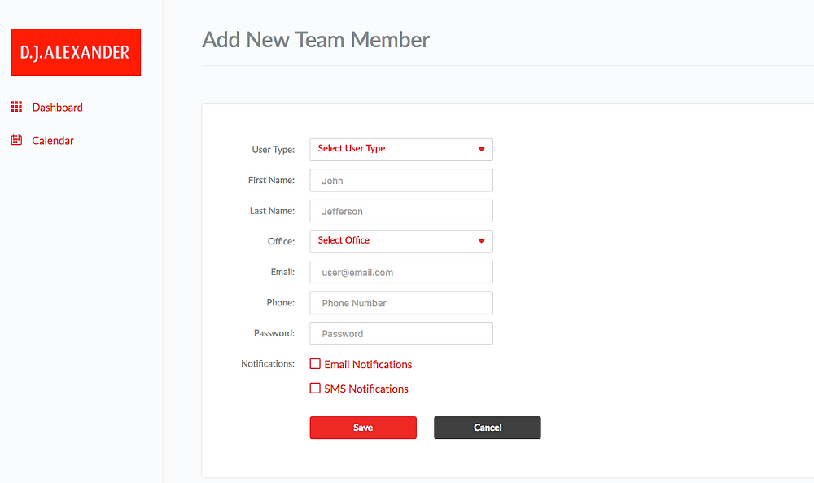This screenshot has height=483, width=814.
Task: Click the red Save button
Action: coord(363,428)
